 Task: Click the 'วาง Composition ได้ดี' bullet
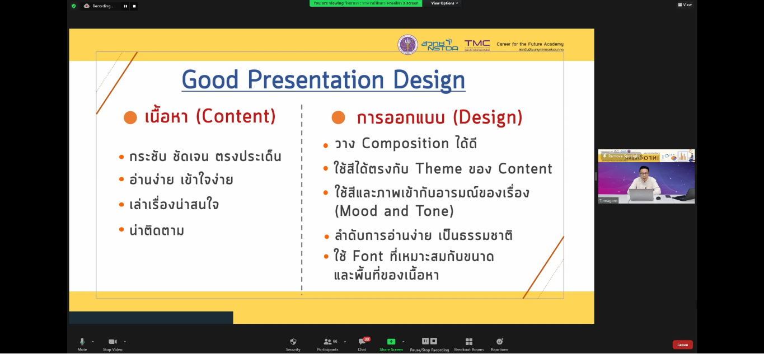[406, 144]
